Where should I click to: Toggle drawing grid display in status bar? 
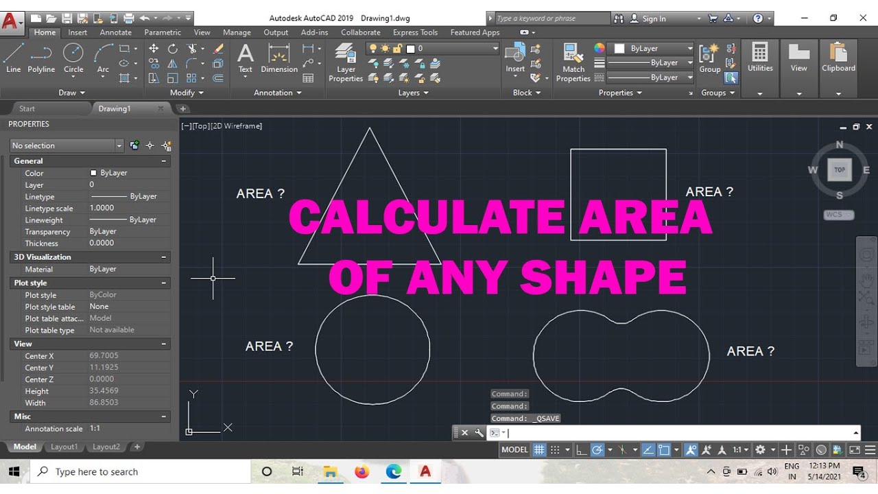(539, 450)
